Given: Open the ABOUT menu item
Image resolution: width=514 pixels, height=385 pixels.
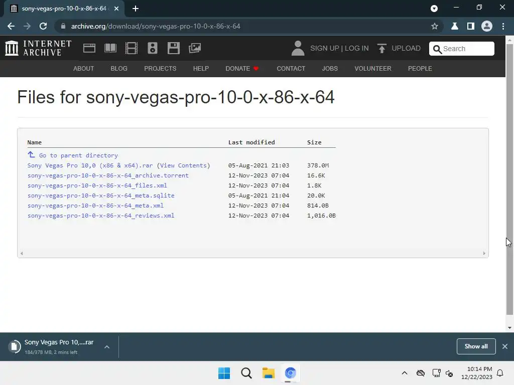Looking at the screenshot, I should coord(84,68).
